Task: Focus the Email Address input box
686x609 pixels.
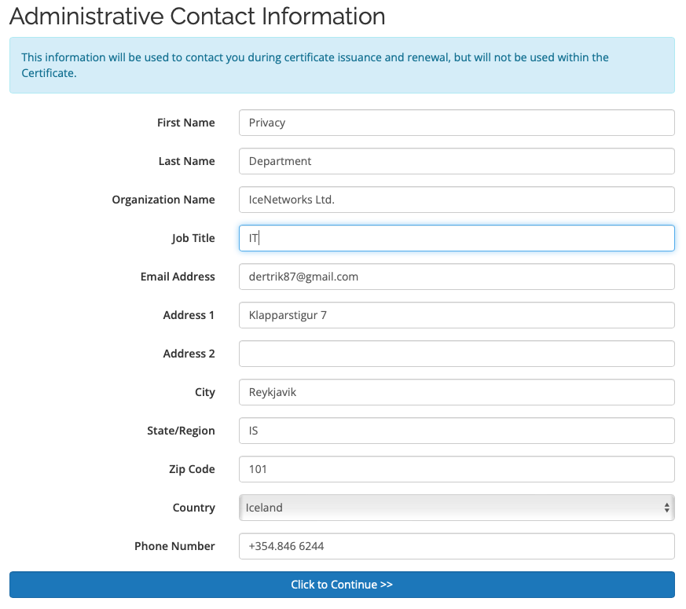Action: (x=456, y=277)
